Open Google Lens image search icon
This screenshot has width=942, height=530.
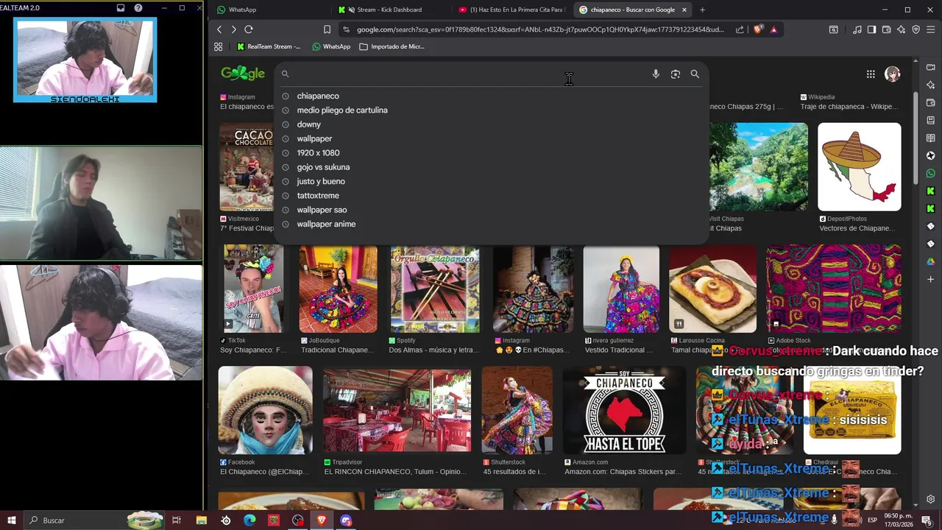click(676, 74)
